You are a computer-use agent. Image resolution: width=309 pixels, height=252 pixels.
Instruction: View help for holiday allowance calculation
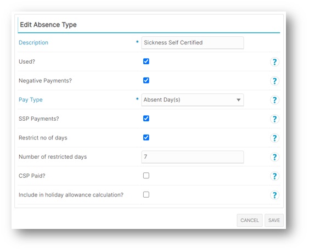point(274,195)
